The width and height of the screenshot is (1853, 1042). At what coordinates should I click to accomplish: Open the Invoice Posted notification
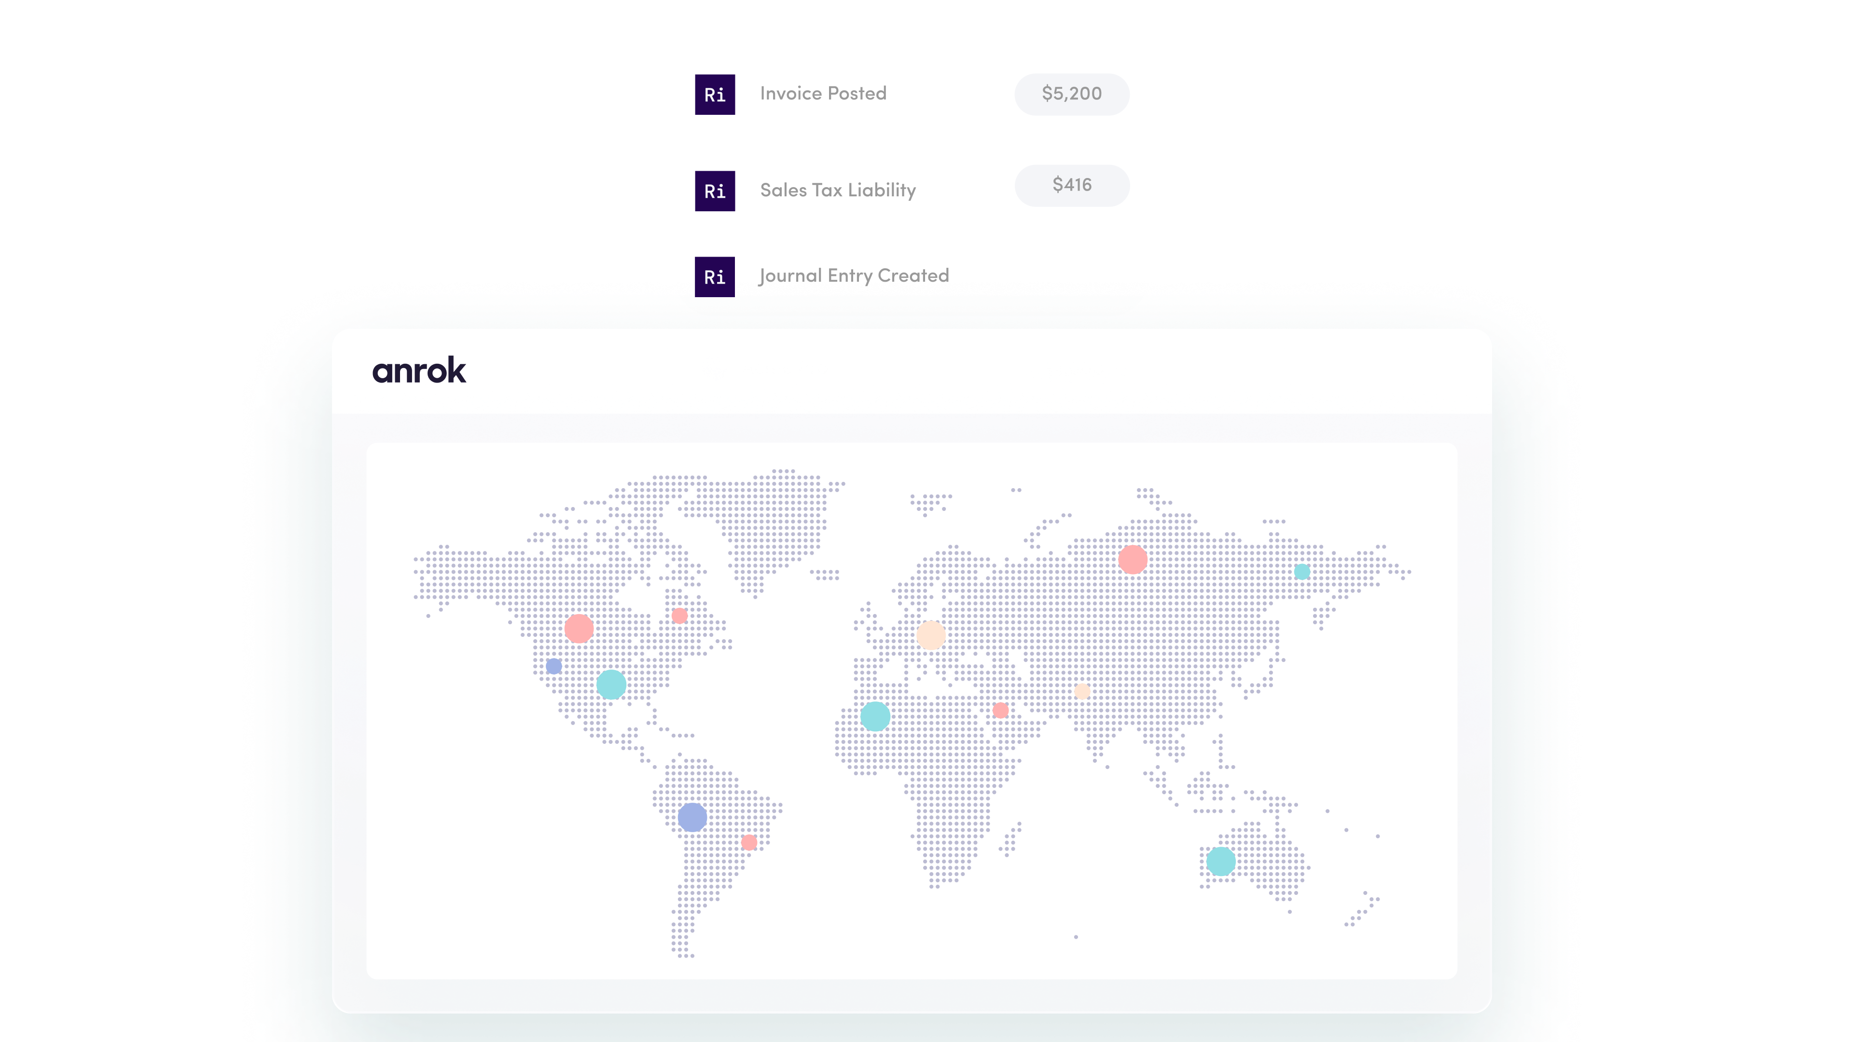[824, 94]
